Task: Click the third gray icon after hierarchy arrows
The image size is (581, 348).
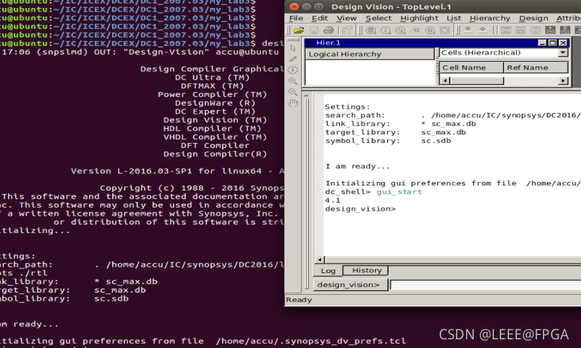Action: pos(536,30)
